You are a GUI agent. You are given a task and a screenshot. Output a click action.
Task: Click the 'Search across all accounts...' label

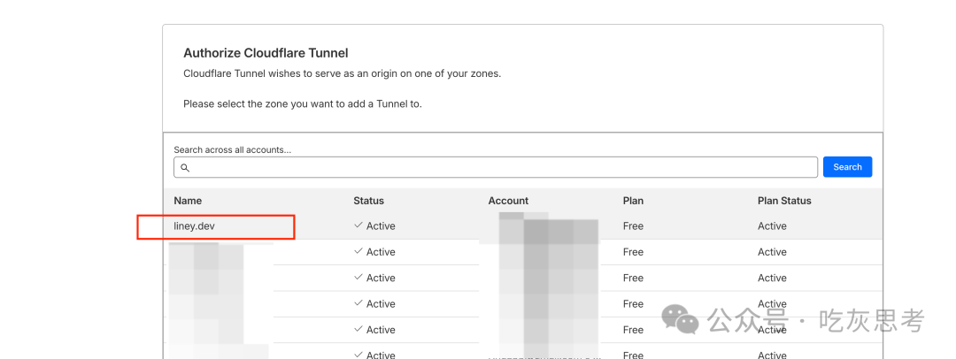point(232,149)
